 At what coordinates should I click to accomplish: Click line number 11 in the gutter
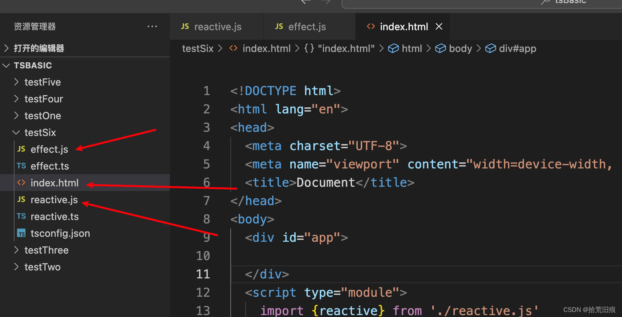tap(203, 274)
